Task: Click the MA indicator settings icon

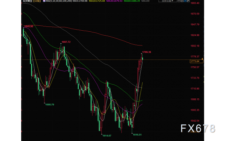Action: [x=44, y=1]
